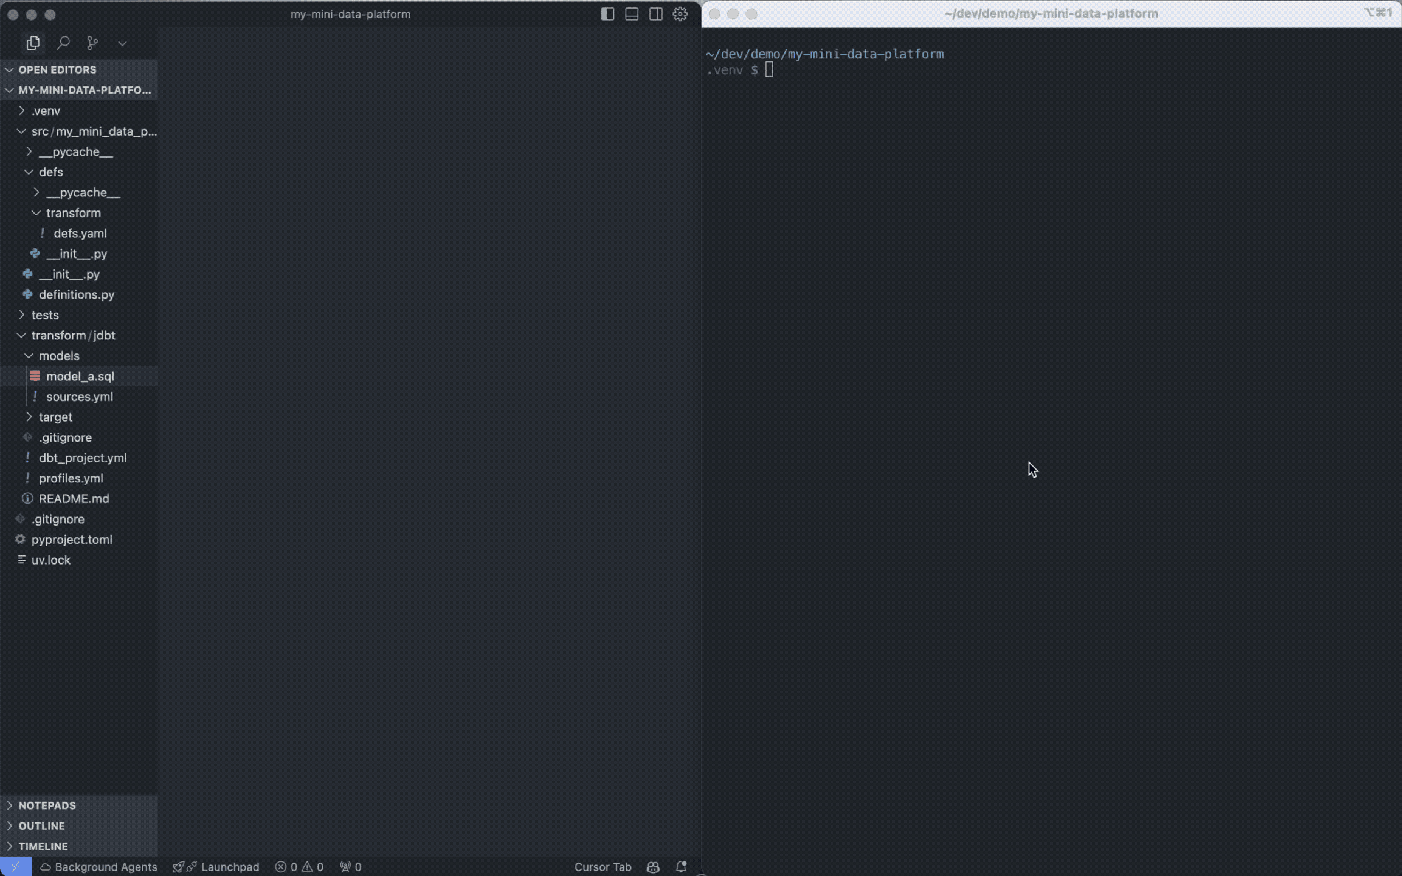Screen dimensions: 1402x876
Task: Toggle the bottom panel layout icon
Action: [x=632, y=14]
